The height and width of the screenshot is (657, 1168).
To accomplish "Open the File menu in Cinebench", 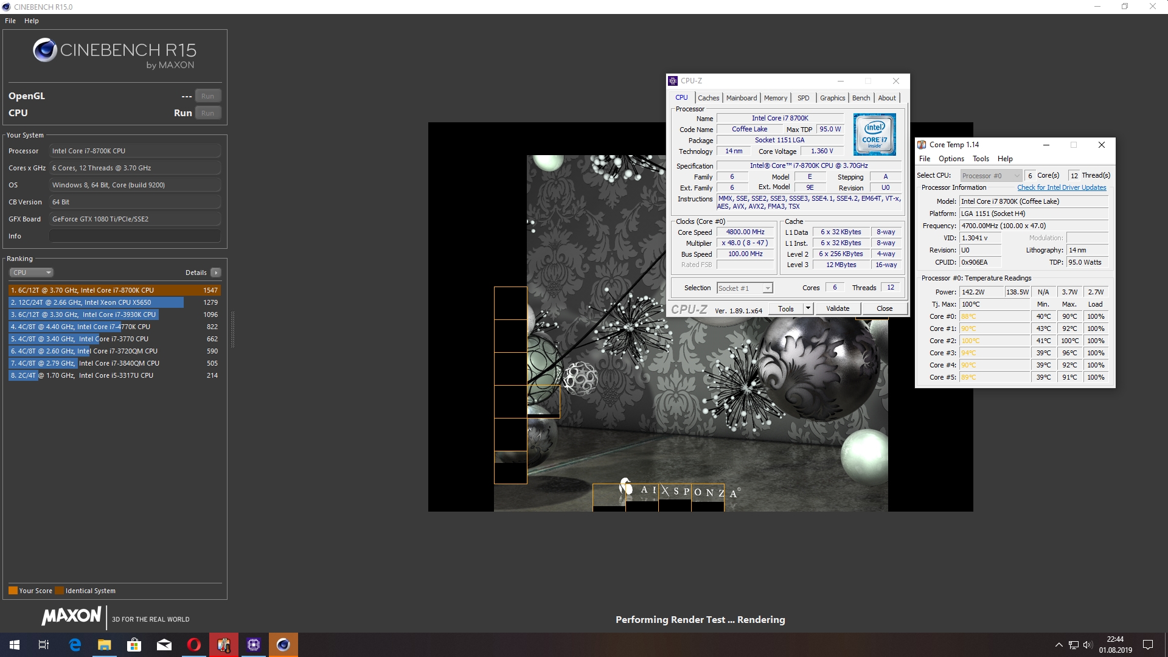I will tap(10, 21).
